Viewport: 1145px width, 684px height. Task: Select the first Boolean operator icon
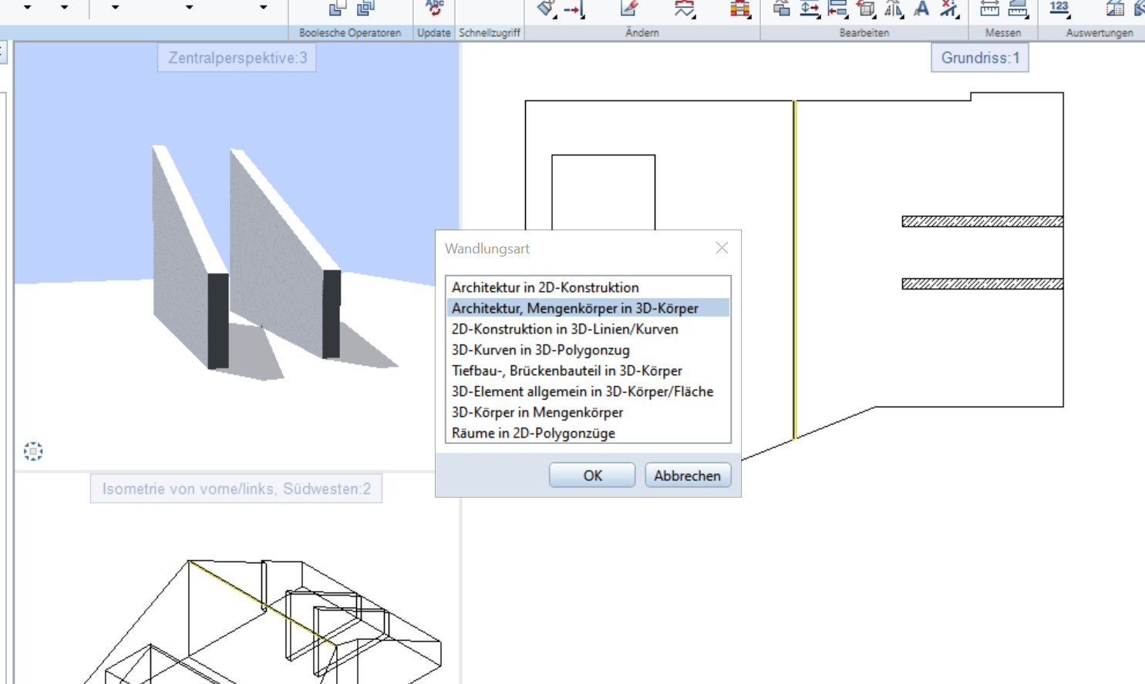337,8
